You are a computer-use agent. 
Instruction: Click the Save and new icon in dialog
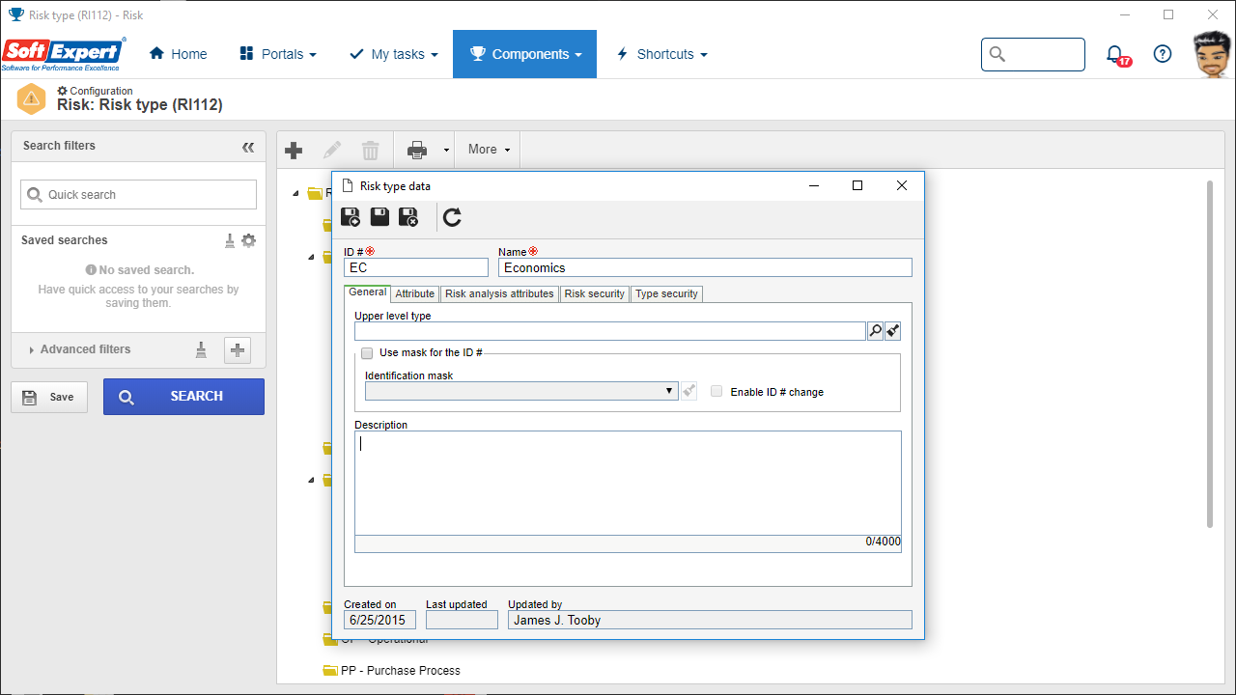(351, 217)
